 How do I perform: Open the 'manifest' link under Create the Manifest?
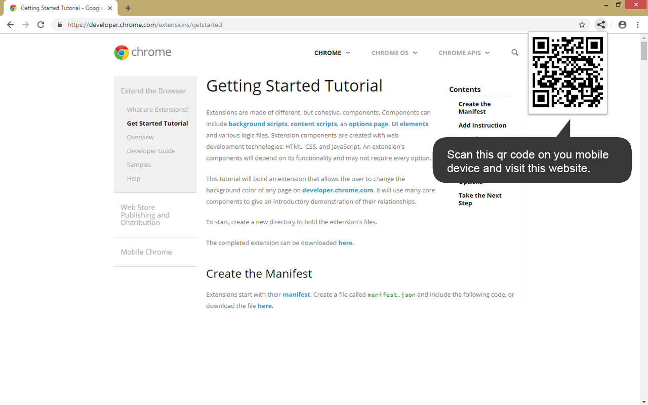[x=296, y=294]
